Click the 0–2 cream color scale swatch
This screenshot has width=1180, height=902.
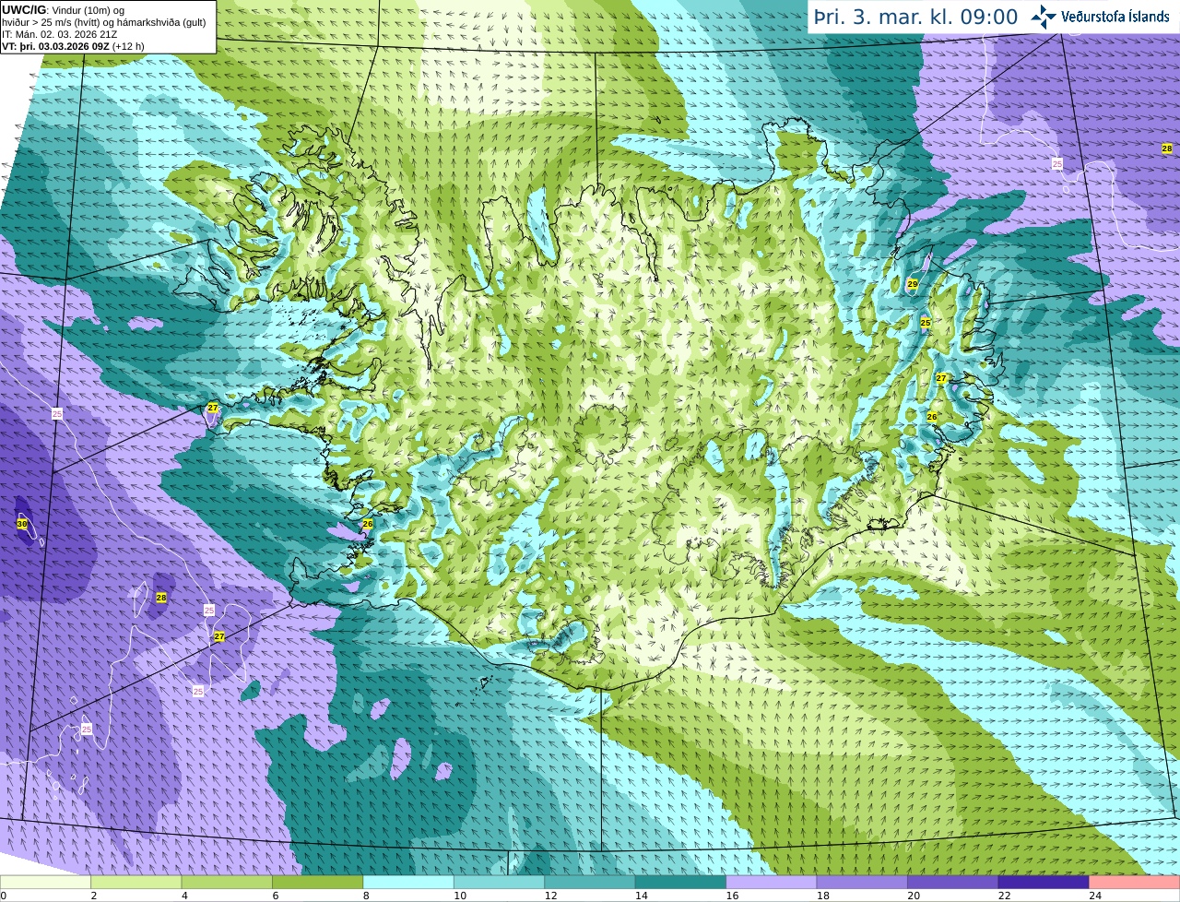pyautogui.click(x=46, y=882)
